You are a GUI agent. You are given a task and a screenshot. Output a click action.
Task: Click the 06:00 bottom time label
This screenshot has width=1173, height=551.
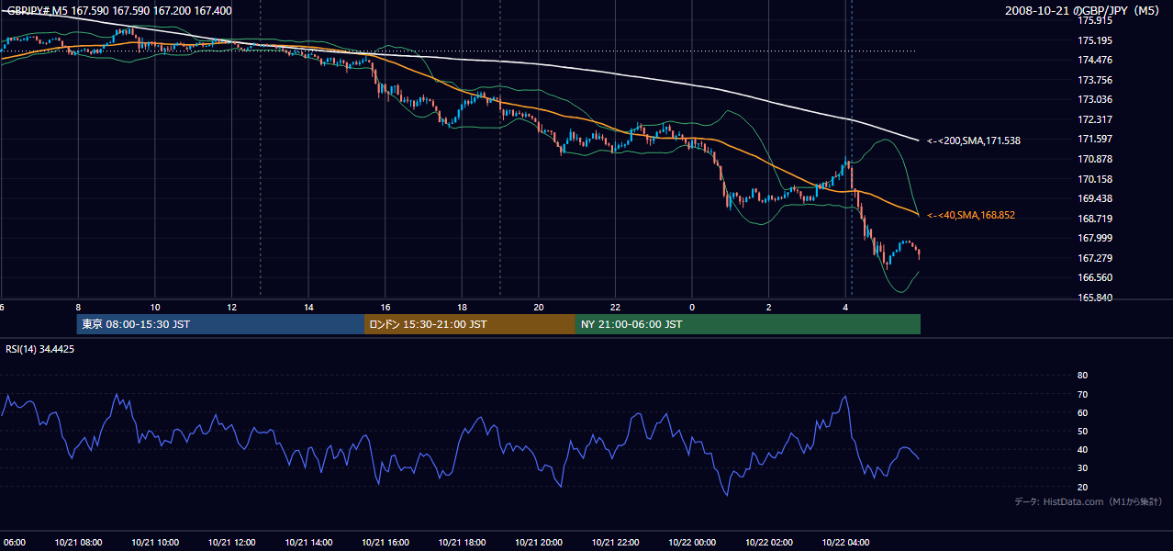pos(13,542)
